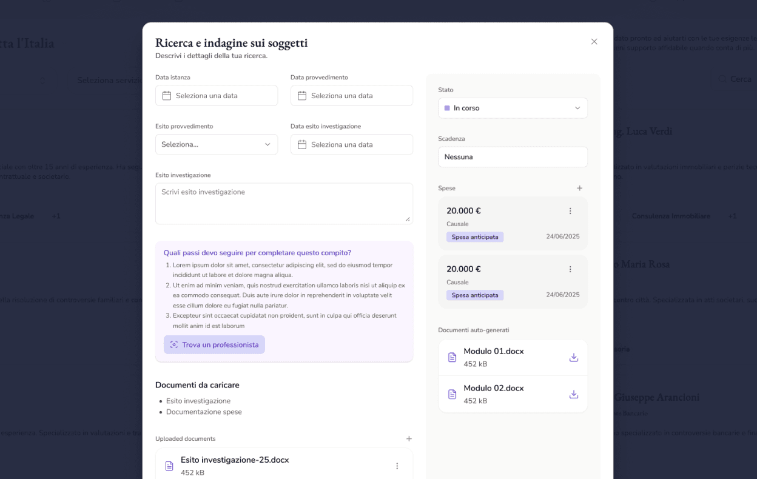Download Modulo 02.docx

(574, 394)
